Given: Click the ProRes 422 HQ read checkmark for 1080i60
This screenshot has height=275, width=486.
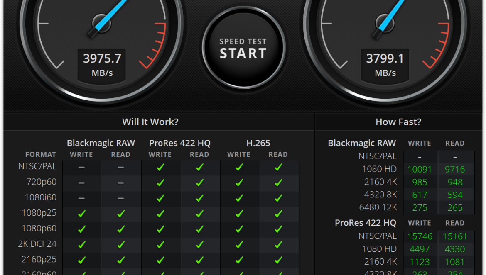Looking at the screenshot, I should (200, 198).
